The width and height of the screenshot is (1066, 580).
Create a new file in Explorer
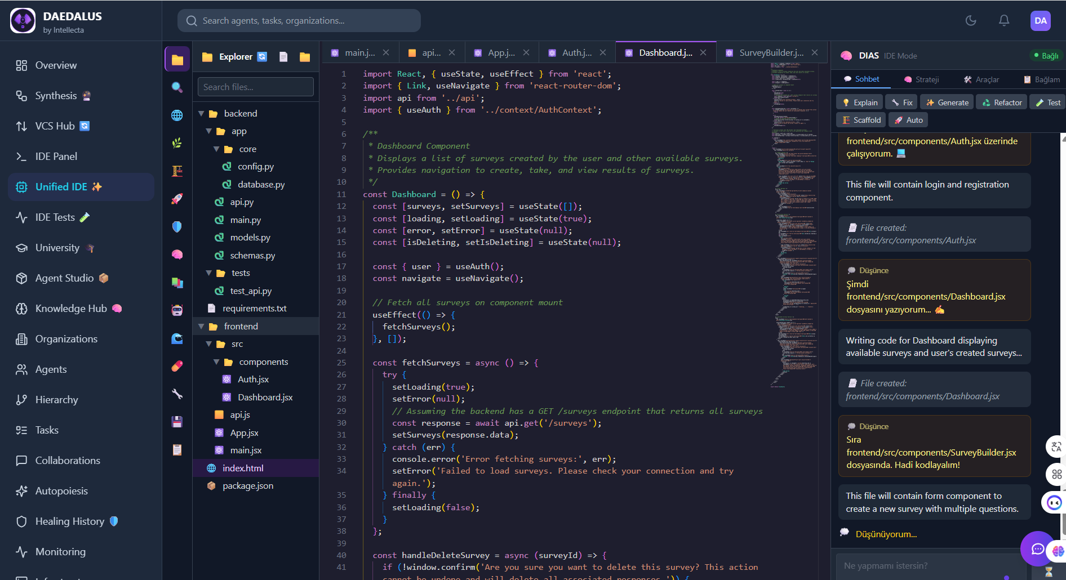click(283, 57)
